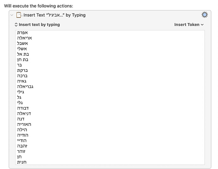Click the line אפרת in the text field
Image resolution: width=218 pixels, height=169 pixels.
pyautogui.click(x=22, y=33)
